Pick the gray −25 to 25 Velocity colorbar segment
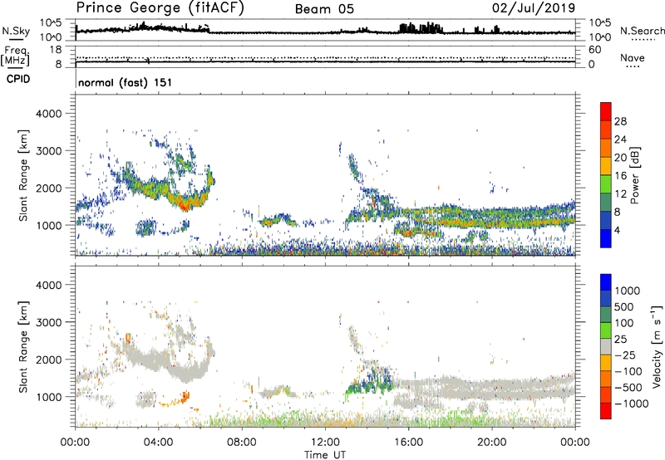 coord(606,346)
